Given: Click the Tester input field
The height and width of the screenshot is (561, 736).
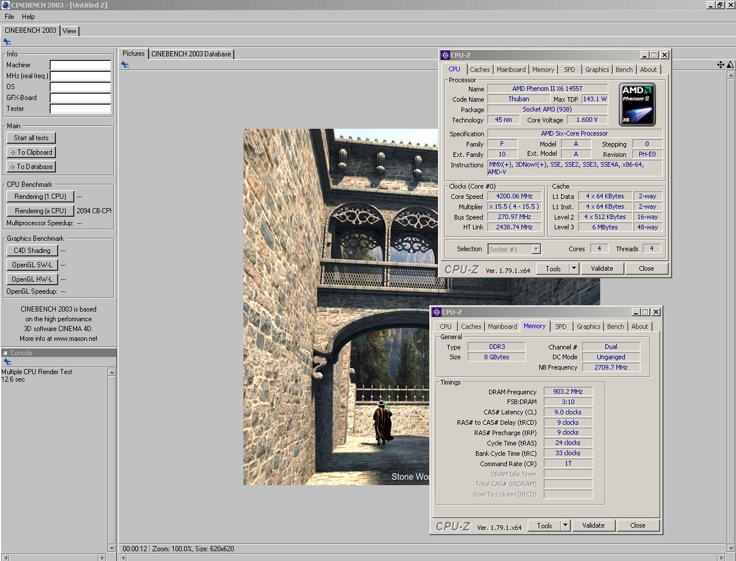Looking at the screenshot, I should pos(80,109).
